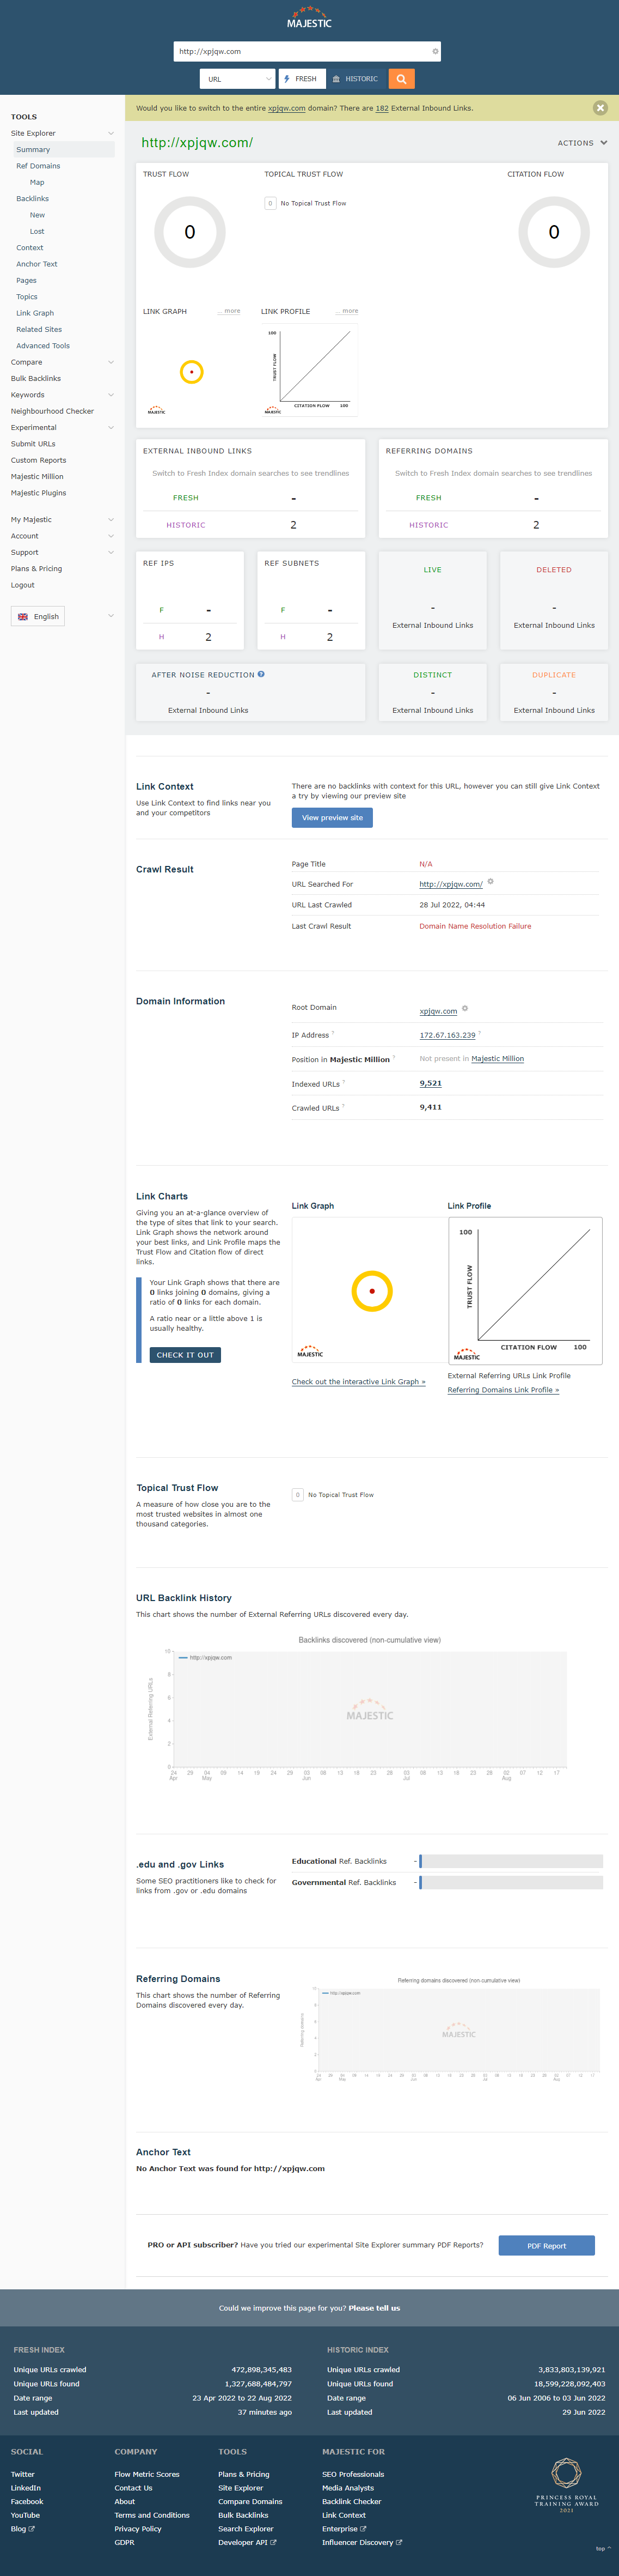Click the Check It Out button
Viewport: 619px width, 2576px height.
point(185,1355)
